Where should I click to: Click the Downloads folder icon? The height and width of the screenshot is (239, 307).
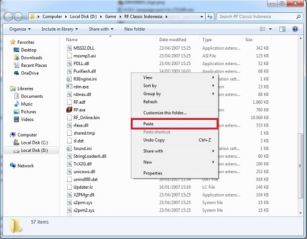tap(17, 58)
